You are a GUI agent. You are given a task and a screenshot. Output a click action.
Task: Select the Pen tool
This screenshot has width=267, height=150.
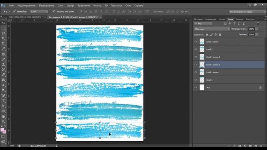(x=3, y=95)
